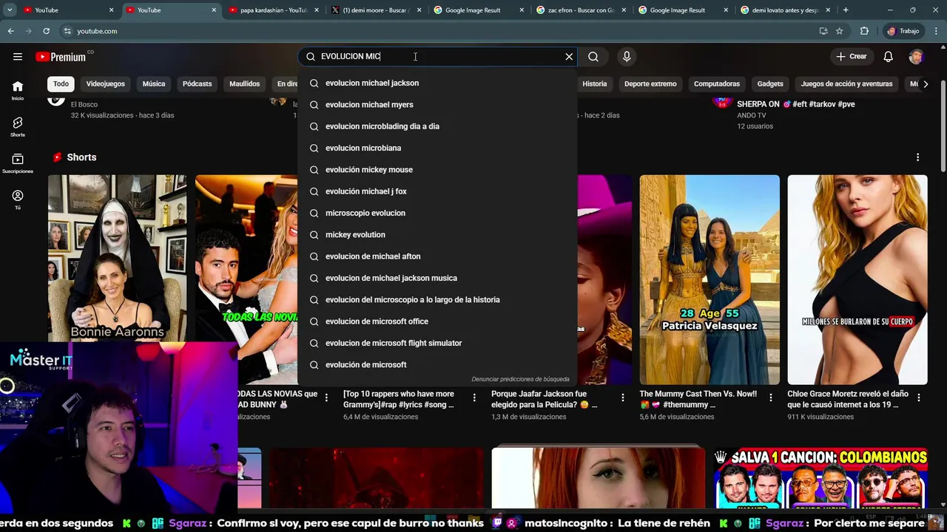Select the Todo filter chip
Screen dimensions: 947x532
tap(61, 83)
